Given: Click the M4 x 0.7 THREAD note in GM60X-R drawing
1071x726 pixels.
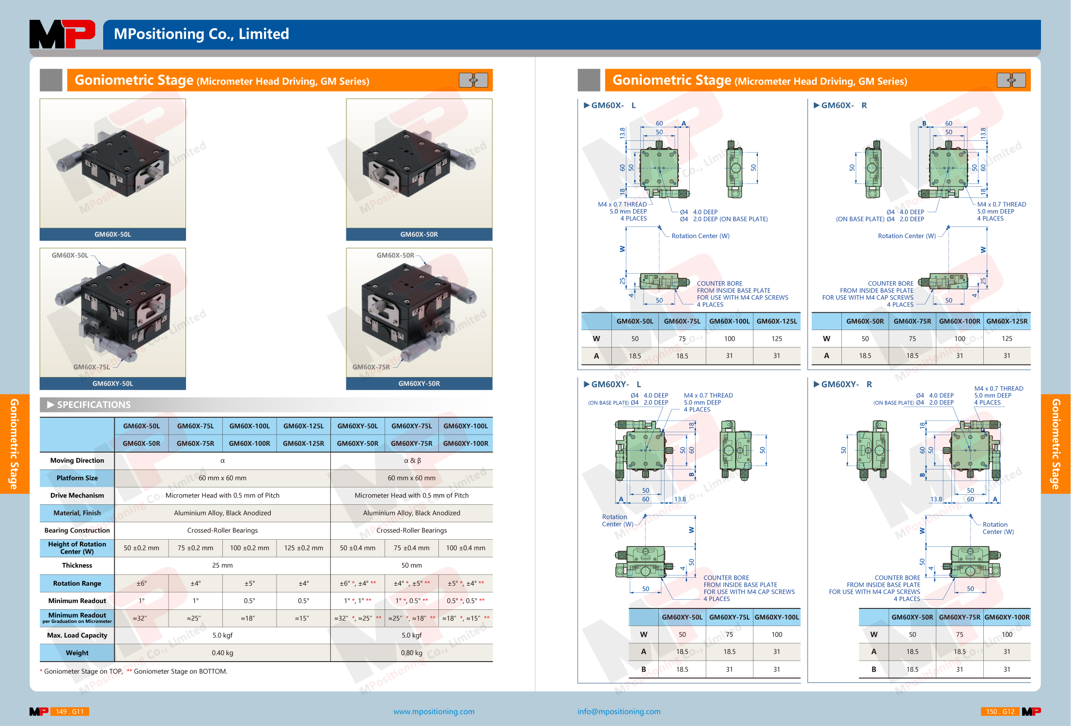Looking at the screenshot, I should coord(1002,211).
